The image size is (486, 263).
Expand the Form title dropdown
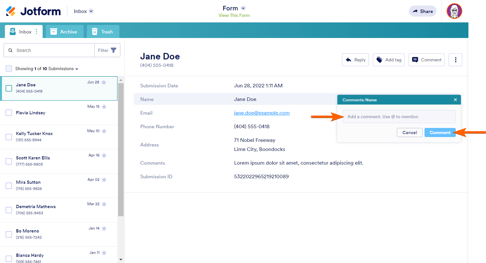point(243,8)
